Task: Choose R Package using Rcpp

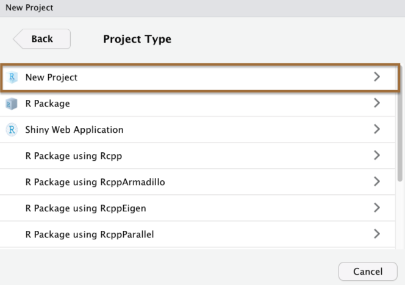Action: point(198,156)
